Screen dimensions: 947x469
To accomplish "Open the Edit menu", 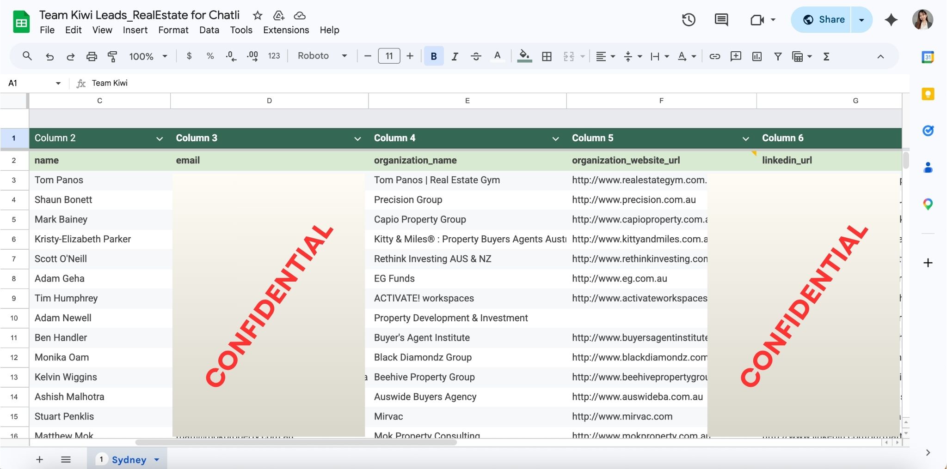I will click(x=73, y=30).
